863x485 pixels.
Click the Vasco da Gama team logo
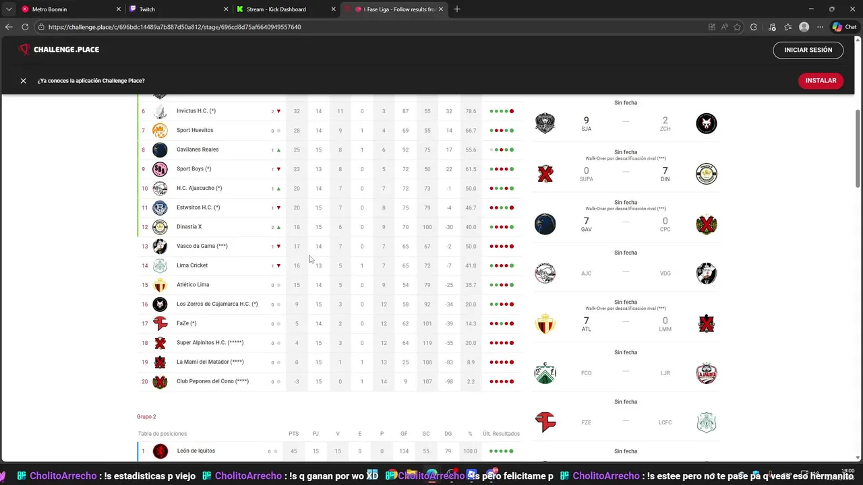160,246
